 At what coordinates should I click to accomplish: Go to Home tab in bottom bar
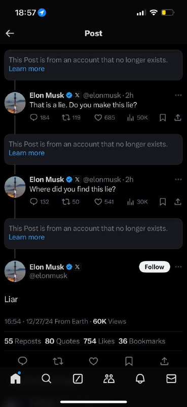tap(16, 378)
